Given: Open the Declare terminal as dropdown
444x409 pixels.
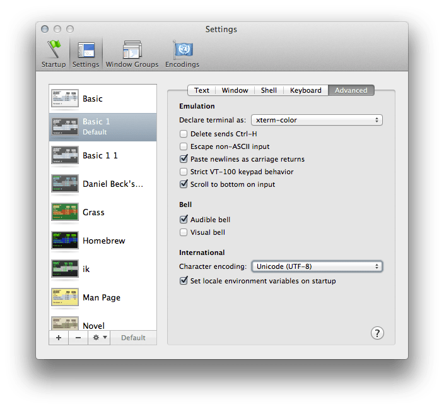Looking at the screenshot, I should click(317, 120).
